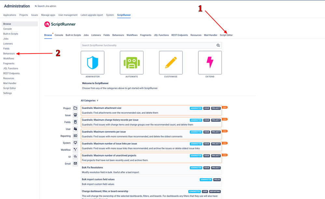
Task: Select the System monitor category icon
Action: pos(75,143)
